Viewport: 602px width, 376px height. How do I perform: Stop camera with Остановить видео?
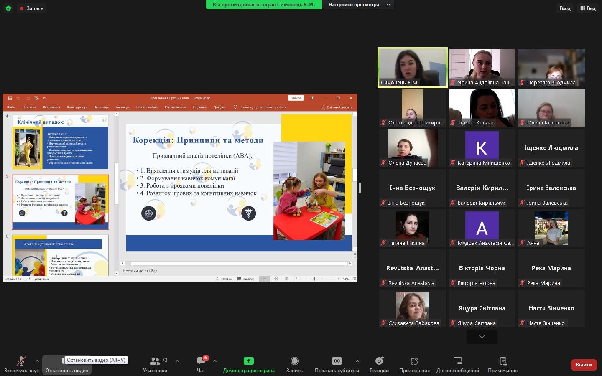coord(67,365)
